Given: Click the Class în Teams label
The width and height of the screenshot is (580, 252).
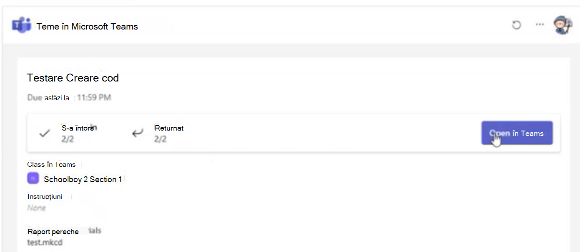Looking at the screenshot, I should (51, 164).
